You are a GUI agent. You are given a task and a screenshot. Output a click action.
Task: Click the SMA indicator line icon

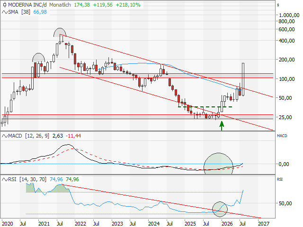click(4, 12)
